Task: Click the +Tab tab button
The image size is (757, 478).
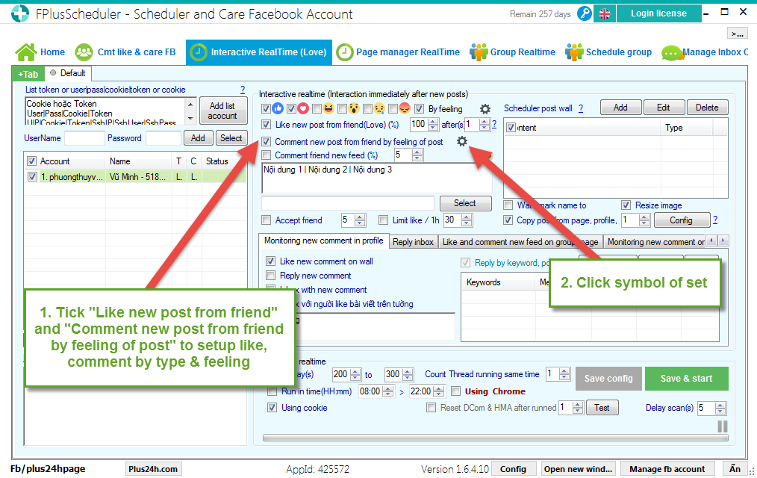Action: point(28,74)
